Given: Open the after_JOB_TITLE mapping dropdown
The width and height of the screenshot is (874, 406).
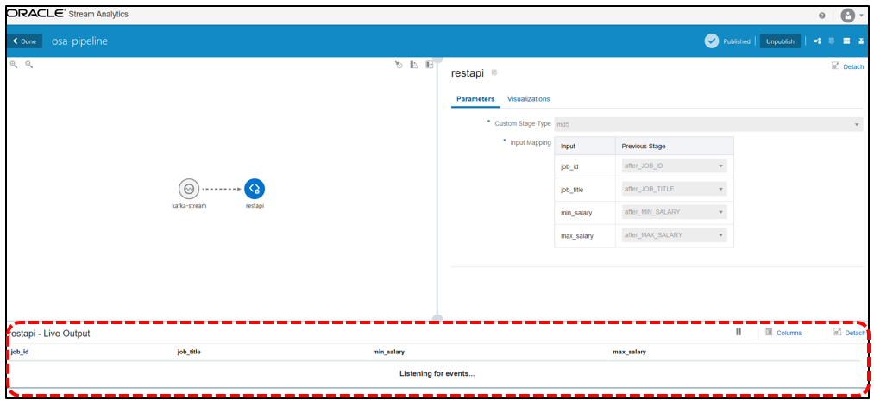Looking at the screenshot, I should tap(674, 190).
